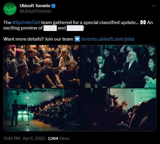
Task: Open toronto.ubisoft.com/jobs link
Action: tap(108, 39)
